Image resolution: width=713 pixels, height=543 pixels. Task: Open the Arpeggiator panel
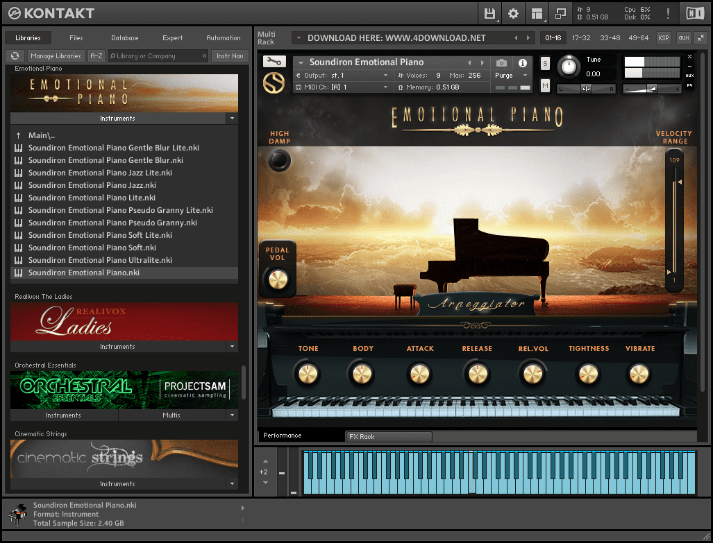(476, 304)
